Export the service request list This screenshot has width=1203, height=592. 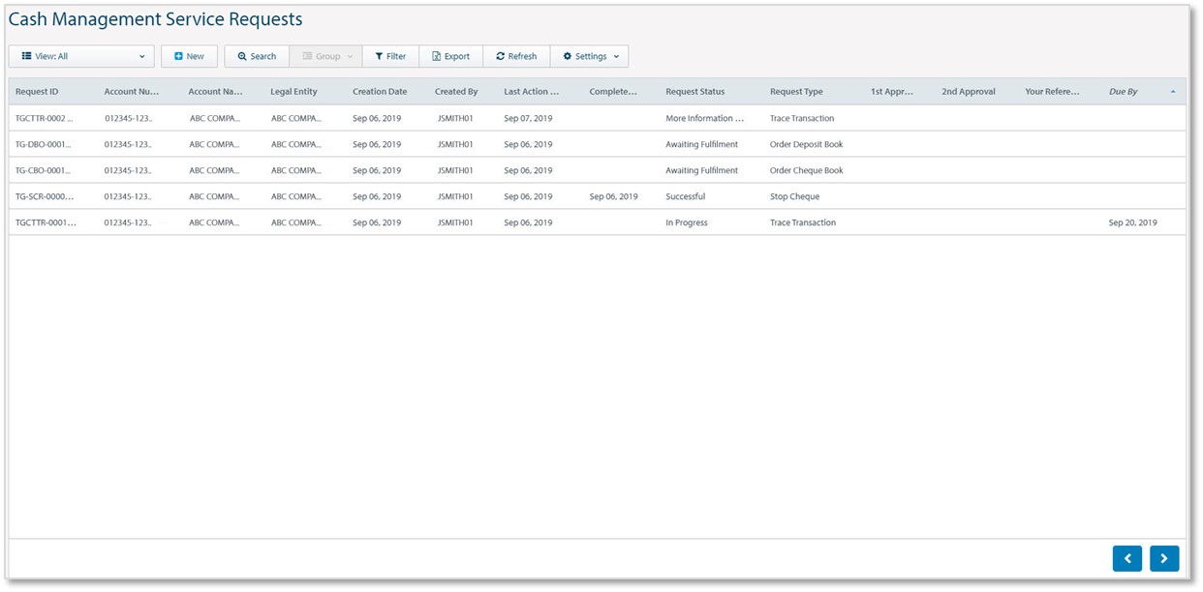pos(450,57)
